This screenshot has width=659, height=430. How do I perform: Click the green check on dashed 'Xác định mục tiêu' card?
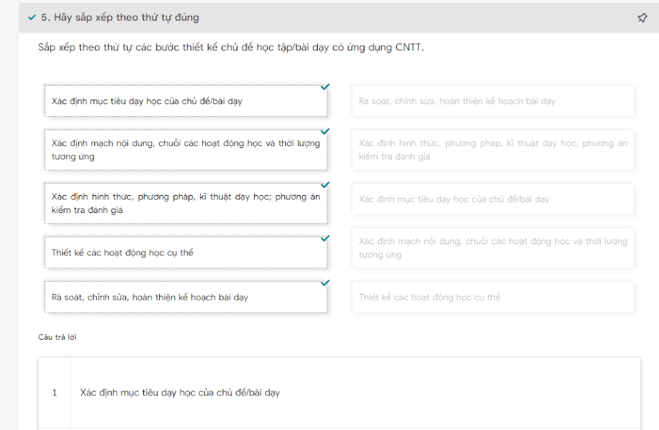[x=325, y=87]
